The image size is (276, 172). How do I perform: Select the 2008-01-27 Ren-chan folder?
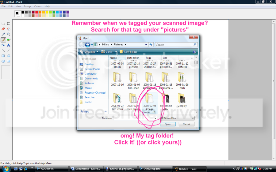point(117,102)
